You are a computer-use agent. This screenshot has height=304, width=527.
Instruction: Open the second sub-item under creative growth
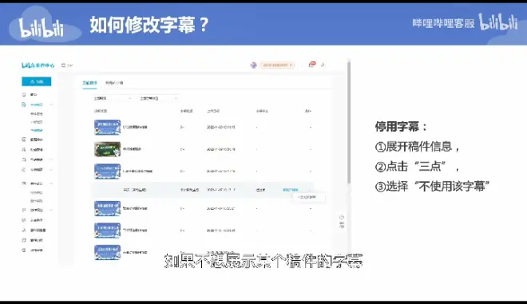(x=36, y=201)
